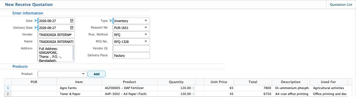Click the unit price cell 65
This screenshot has width=356, height=97.
click(219, 88)
